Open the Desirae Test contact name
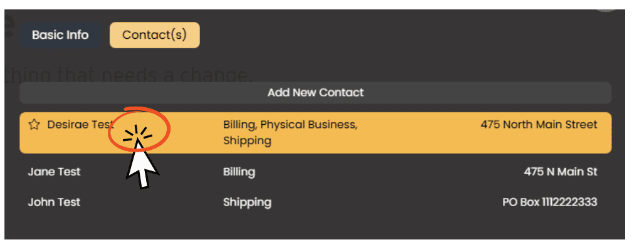 [x=80, y=125]
